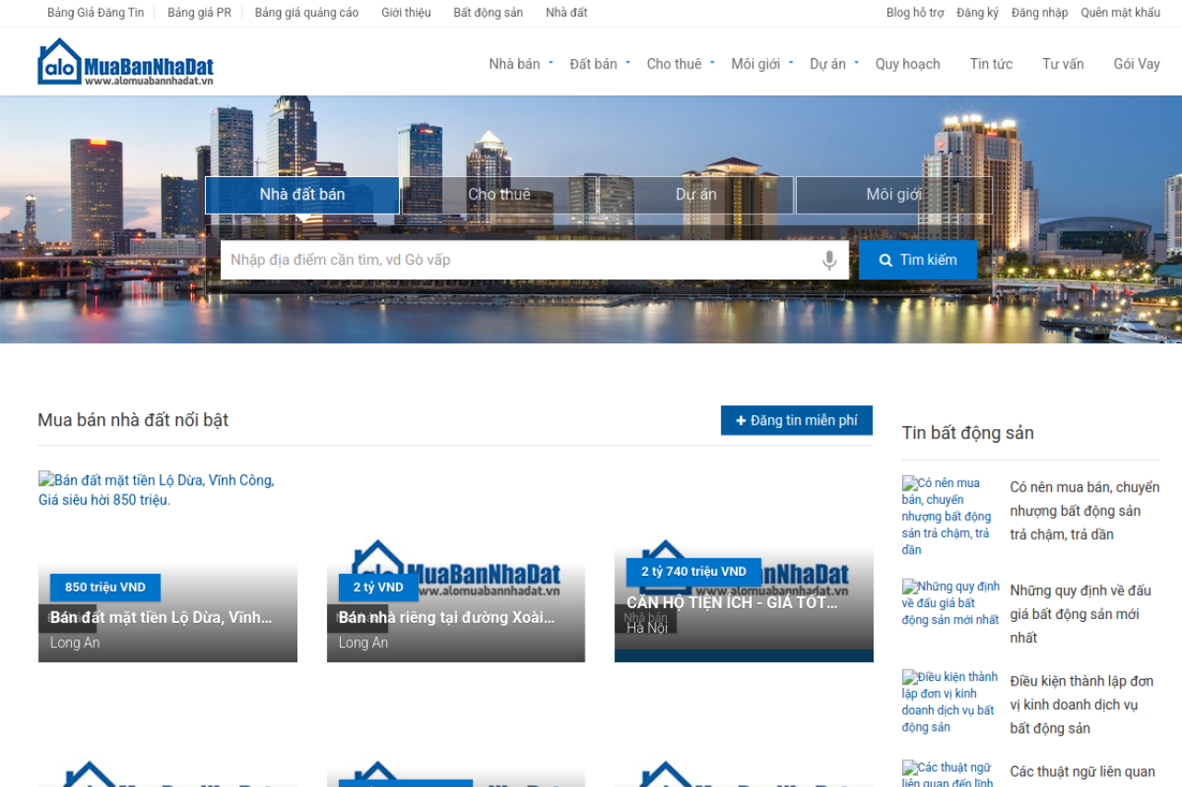Go to the Tin tức page

pos(990,64)
